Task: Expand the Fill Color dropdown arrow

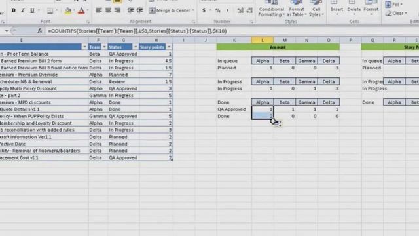Action: tap(74, 10)
